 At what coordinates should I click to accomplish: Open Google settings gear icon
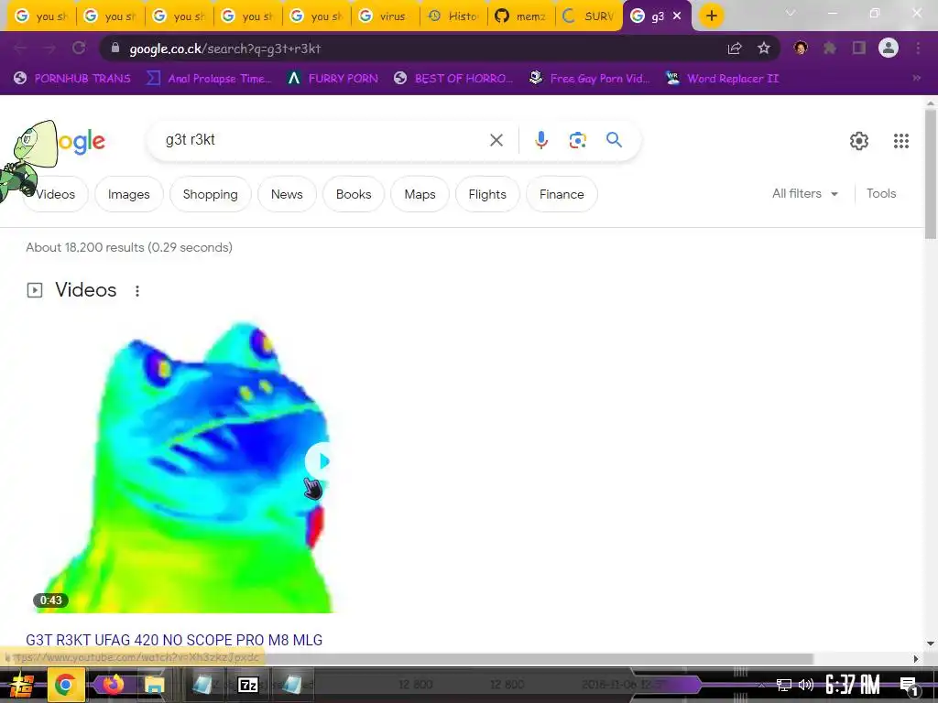(x=859, y=141)
